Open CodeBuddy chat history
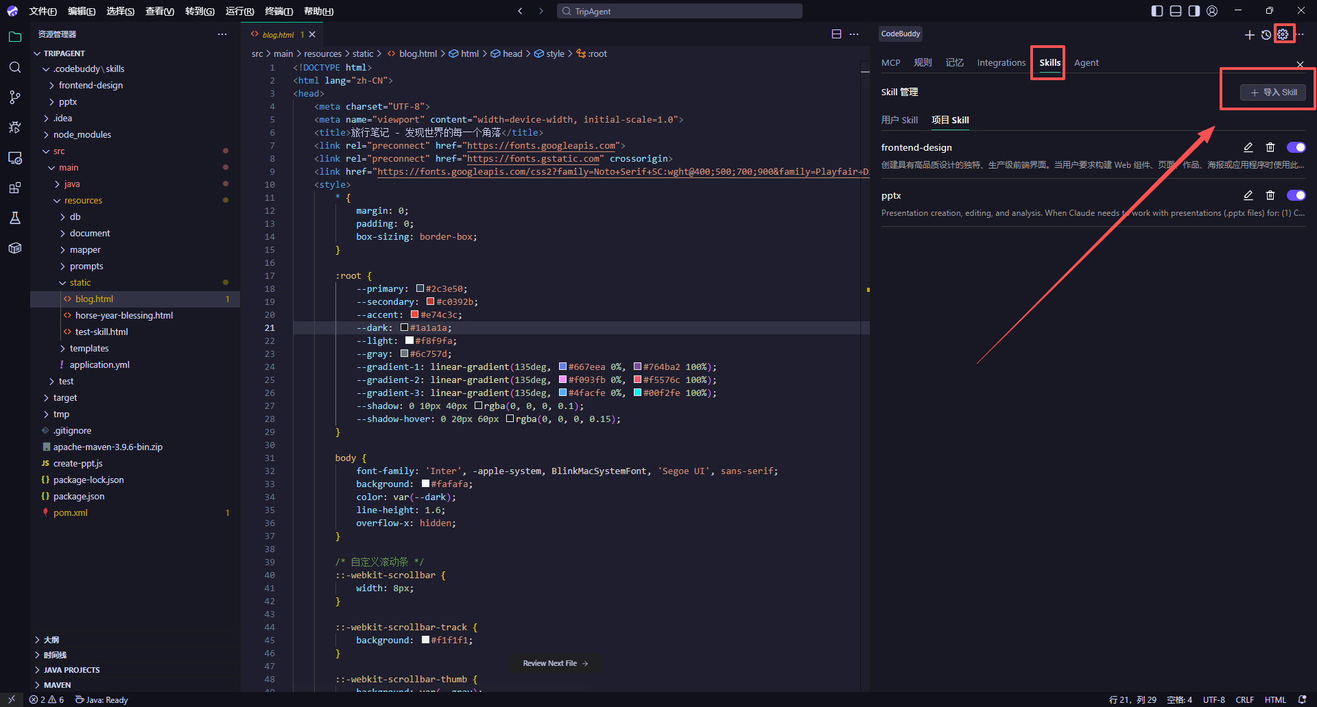This screenshot has height=707, width=1317. 1266,34
